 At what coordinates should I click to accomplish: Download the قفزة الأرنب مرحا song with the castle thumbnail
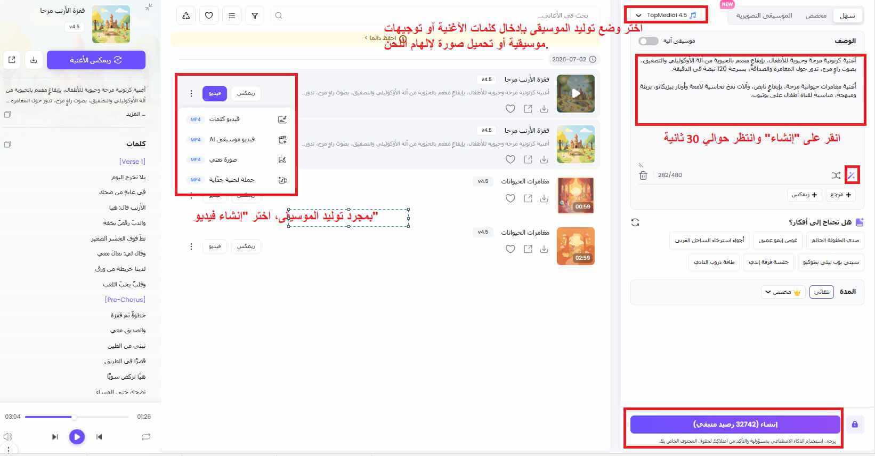coord(544,159)
